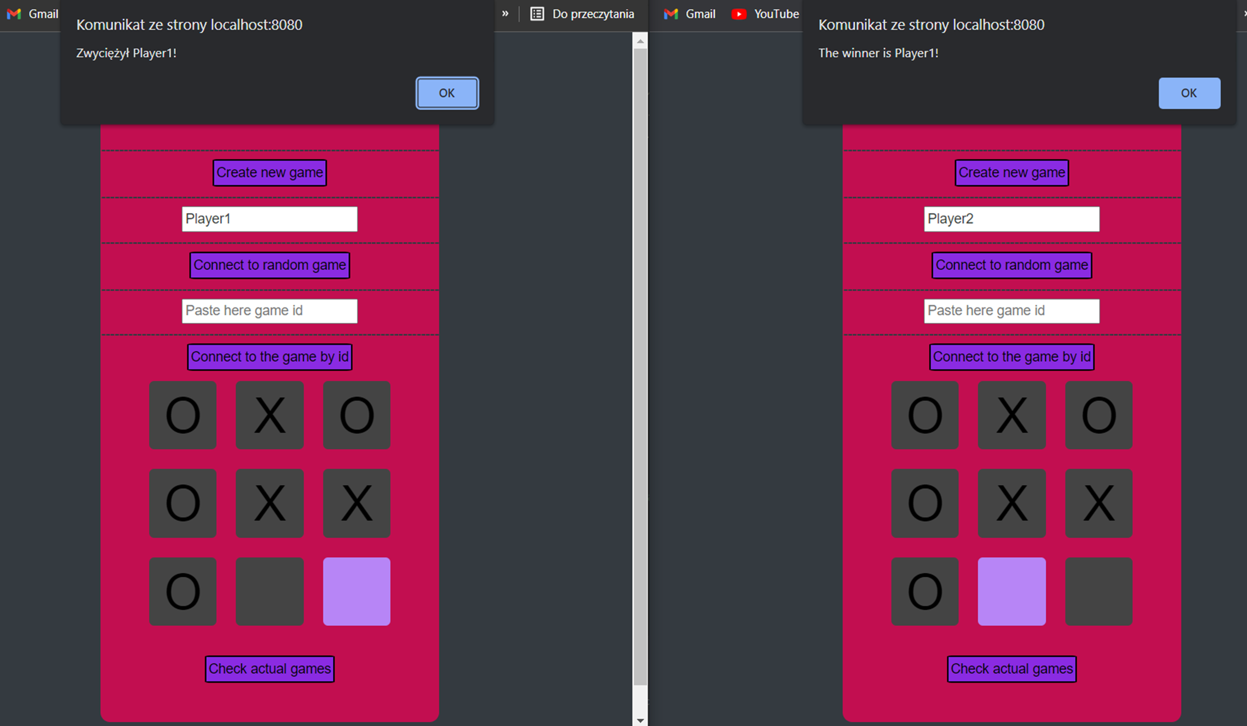The image size is (1247, 726).
Task: Select the Player1 name input field
Action: click(270, 218)
